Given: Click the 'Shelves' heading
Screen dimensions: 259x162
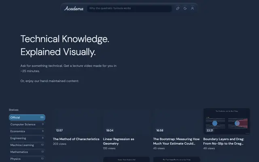Looking at the screenshot, I should pyautogui.click(x=13, y=110).
